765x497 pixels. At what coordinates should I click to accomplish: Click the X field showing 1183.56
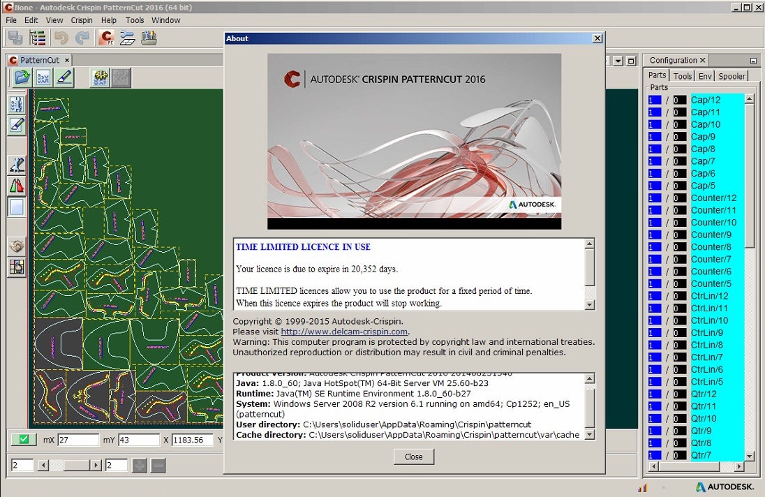coord(192,440)
